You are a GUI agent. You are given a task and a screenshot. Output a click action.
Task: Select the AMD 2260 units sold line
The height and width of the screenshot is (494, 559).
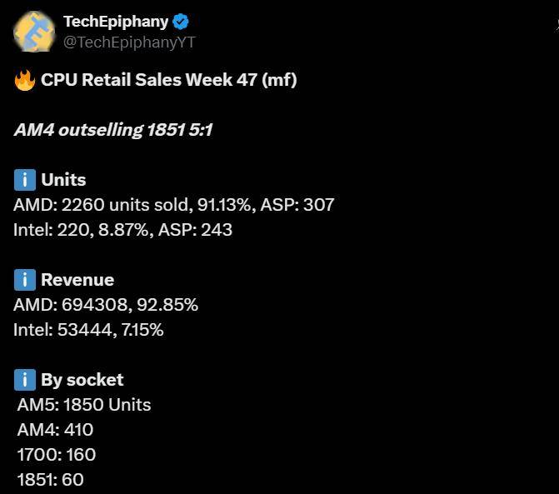(173, 205)
